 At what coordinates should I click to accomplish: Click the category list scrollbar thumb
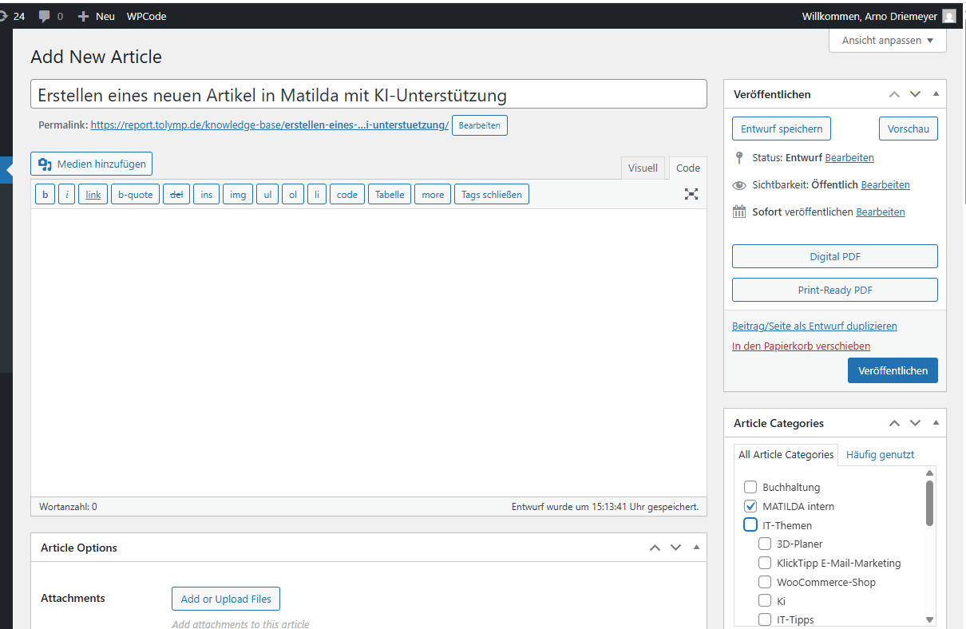(x=929, y=503)
